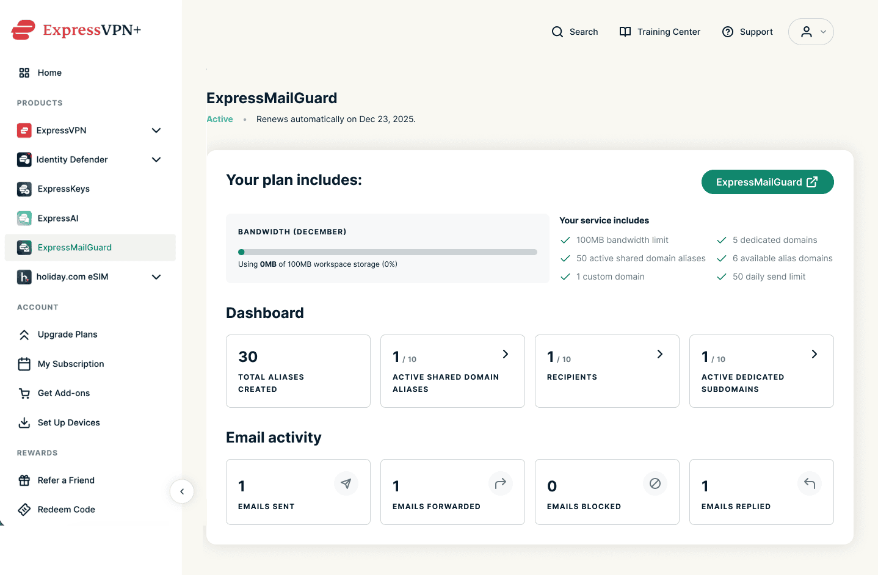Click the Emails Sent paper plane icon
This screenshot has width=878, height=575.
[346, 483]
